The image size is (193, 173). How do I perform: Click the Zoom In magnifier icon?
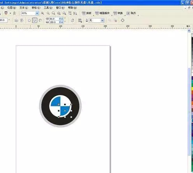tap(42, 13)
